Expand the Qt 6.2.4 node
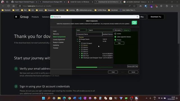The height and width of the screenshot is (101, 180). 80,54
